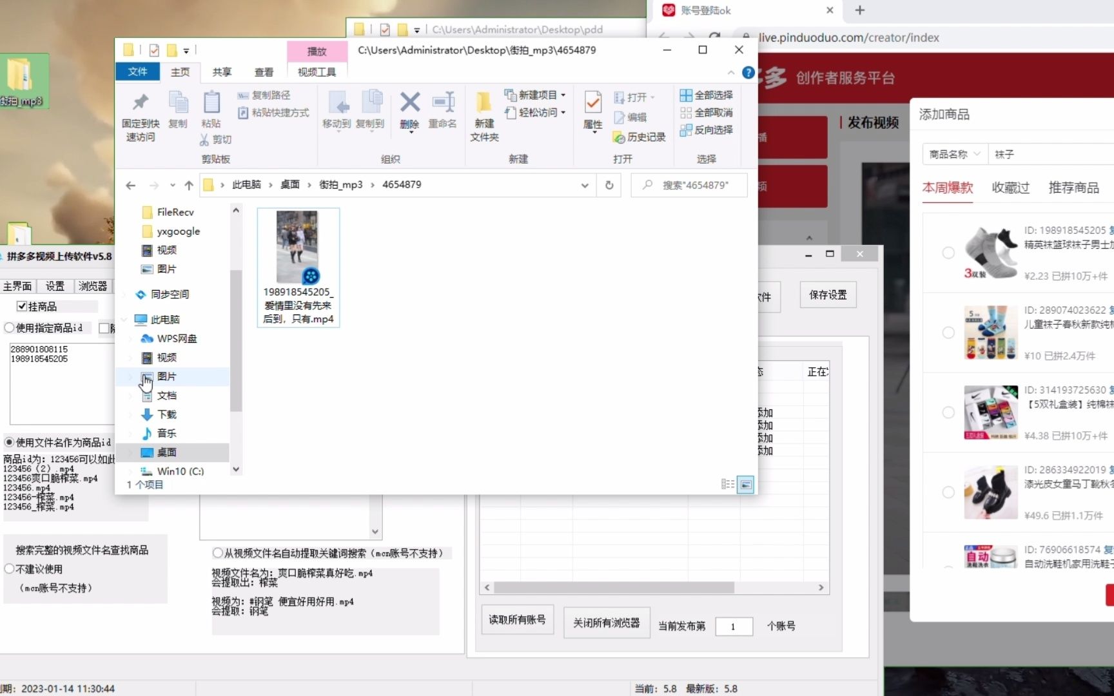Select radio for product ID 314193725630
1114x696 pixels.
pos(948,412)
